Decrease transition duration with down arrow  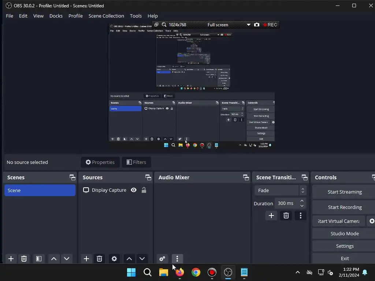302,206
